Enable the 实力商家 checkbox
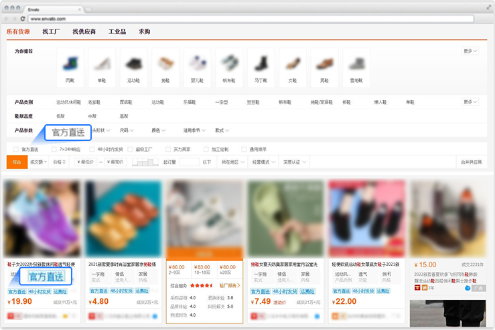 coord(168,149)
